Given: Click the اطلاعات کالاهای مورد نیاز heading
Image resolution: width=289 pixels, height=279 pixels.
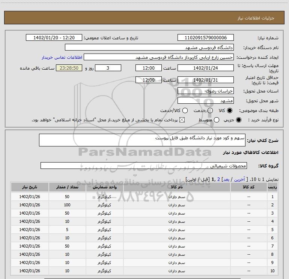Looking at the screenshot, I should coord(251,152).
